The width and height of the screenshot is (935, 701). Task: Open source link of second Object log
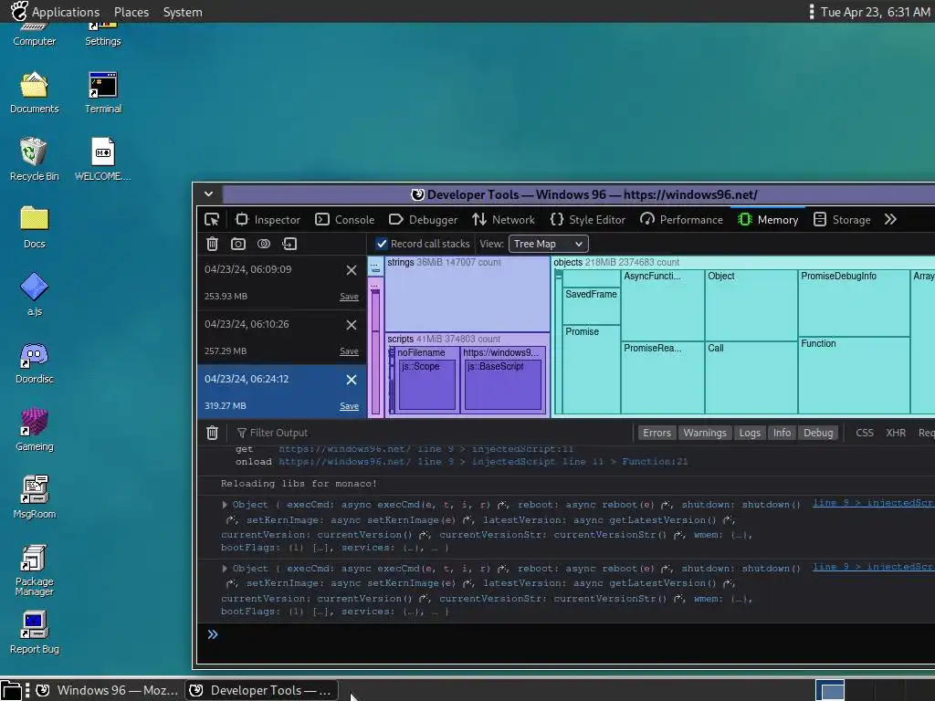pos(874,567)
